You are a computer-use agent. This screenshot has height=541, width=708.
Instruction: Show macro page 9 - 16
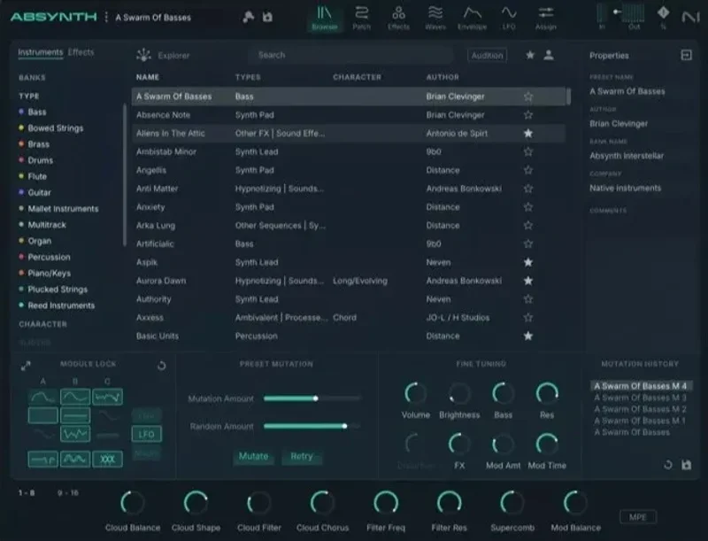pyautogui.click(x=68, y=492)
